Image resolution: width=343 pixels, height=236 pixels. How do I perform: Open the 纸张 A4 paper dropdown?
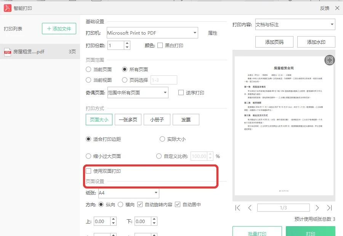(129, 193)
